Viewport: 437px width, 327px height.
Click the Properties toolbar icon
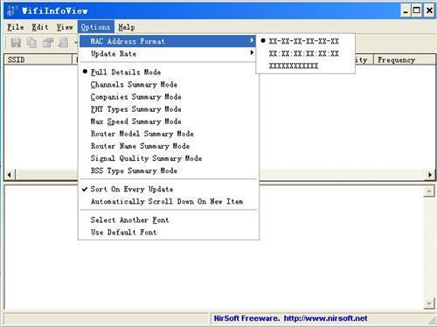pos(48,43)
